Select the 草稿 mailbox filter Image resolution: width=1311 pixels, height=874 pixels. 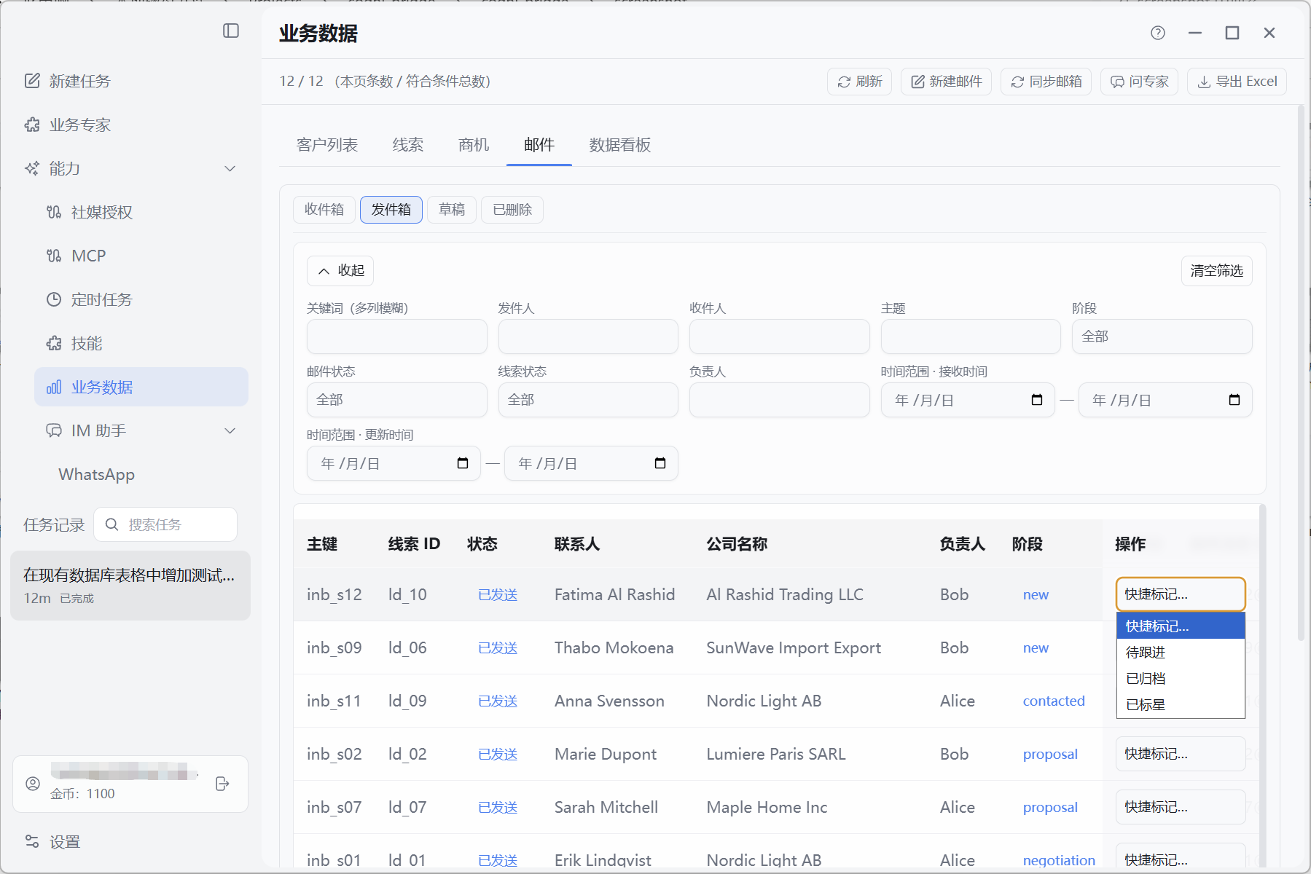452,210
